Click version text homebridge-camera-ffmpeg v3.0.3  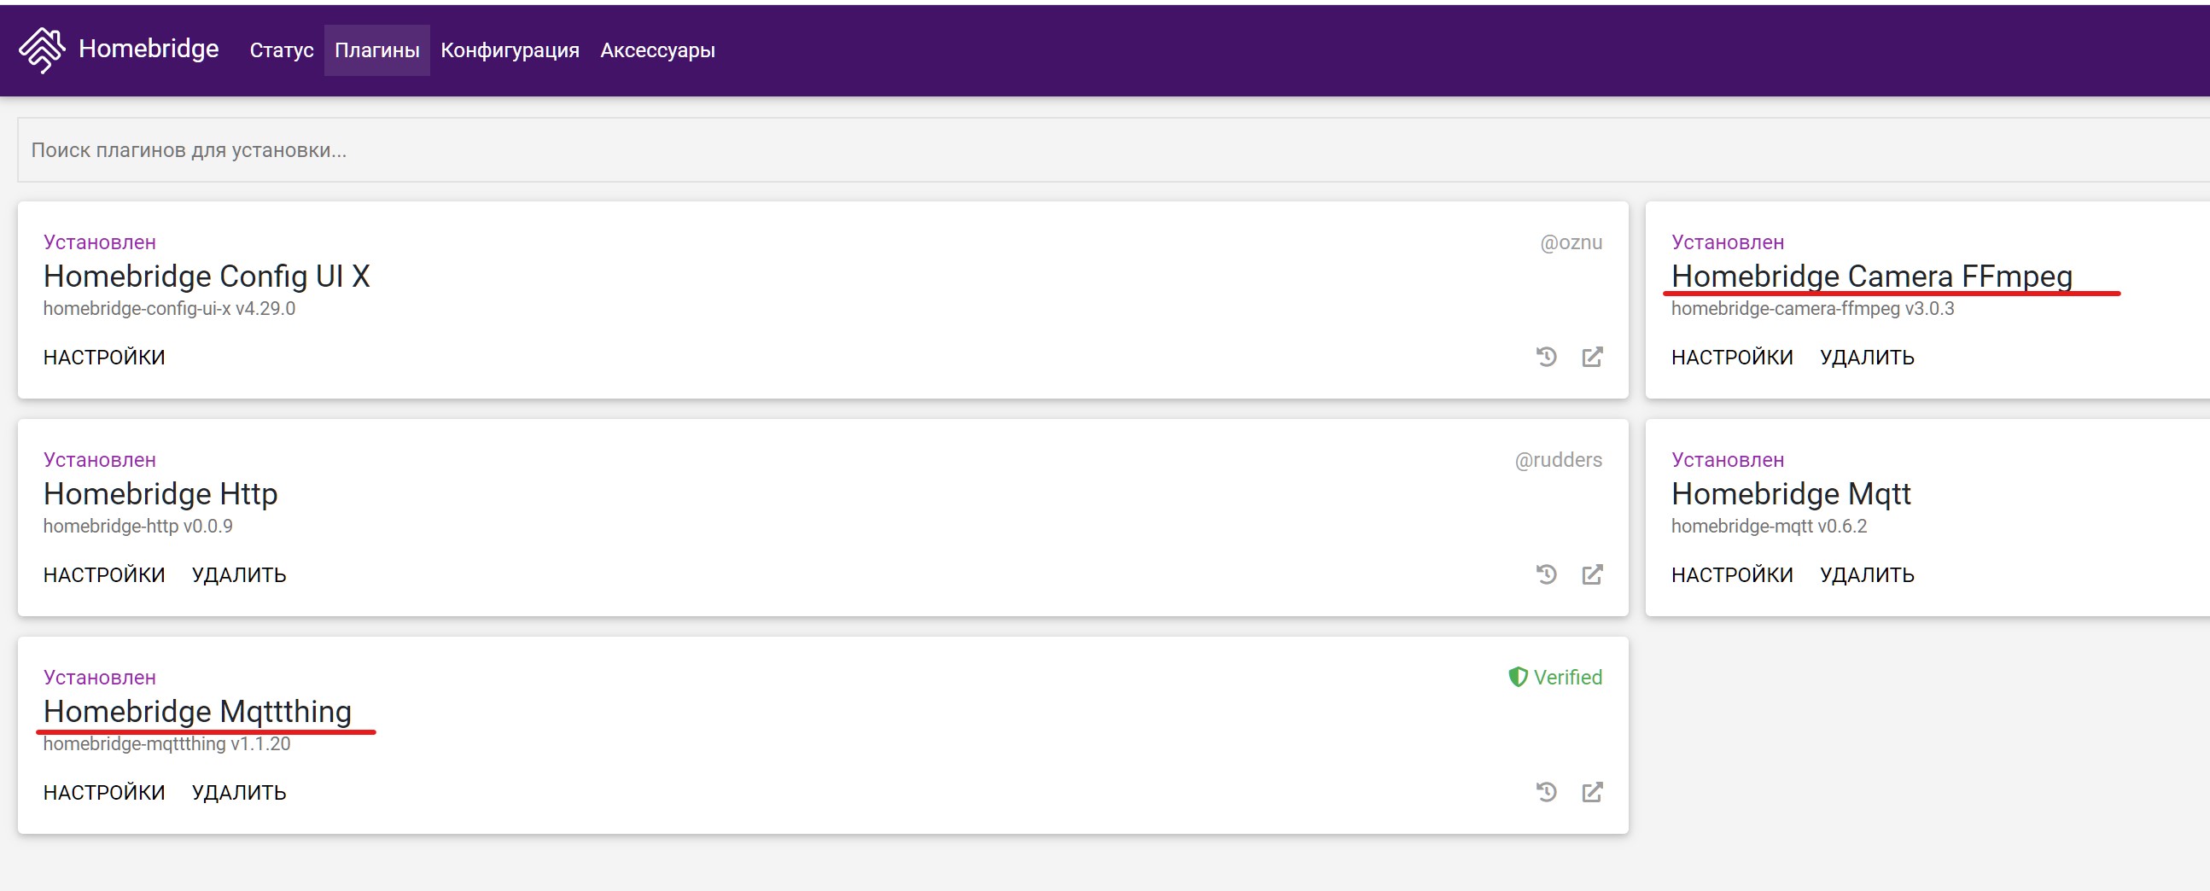coord(1812,309)
